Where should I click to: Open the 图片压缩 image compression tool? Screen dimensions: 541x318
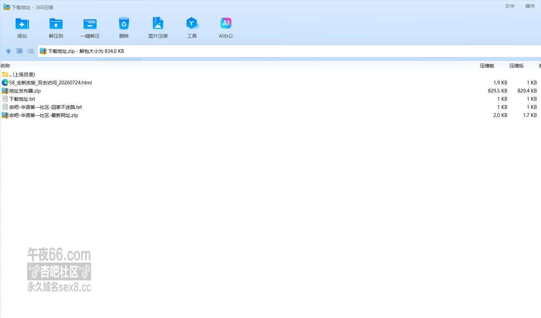click(158, 23)
